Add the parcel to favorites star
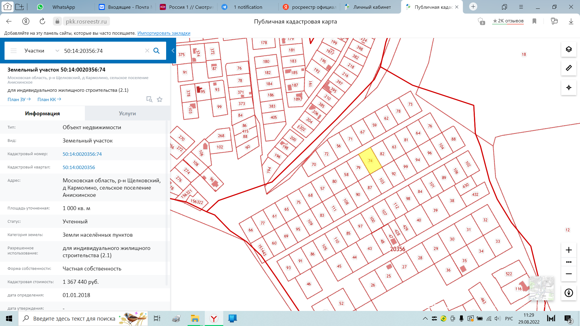580x326 pixels. pyautogui.click(x=159, y=99)
